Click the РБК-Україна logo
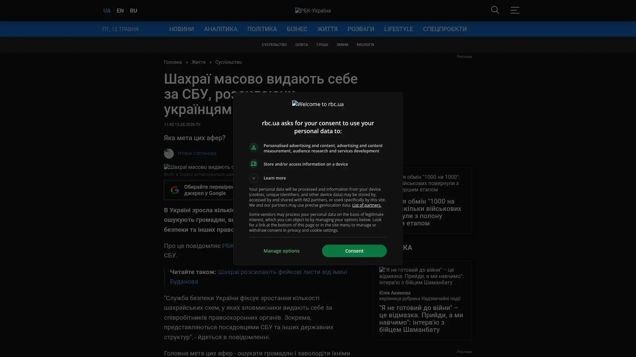The height and width of the screenshot is (357, 636). point(313,11)
